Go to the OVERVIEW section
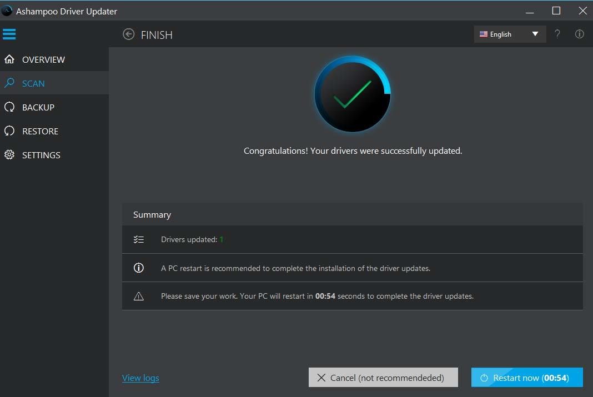Viewport: 593px width, 397px height. (x=43, y=59)
